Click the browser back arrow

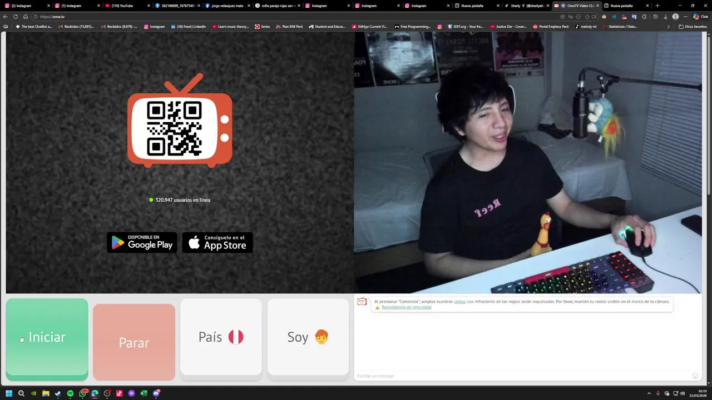(6, 17)
